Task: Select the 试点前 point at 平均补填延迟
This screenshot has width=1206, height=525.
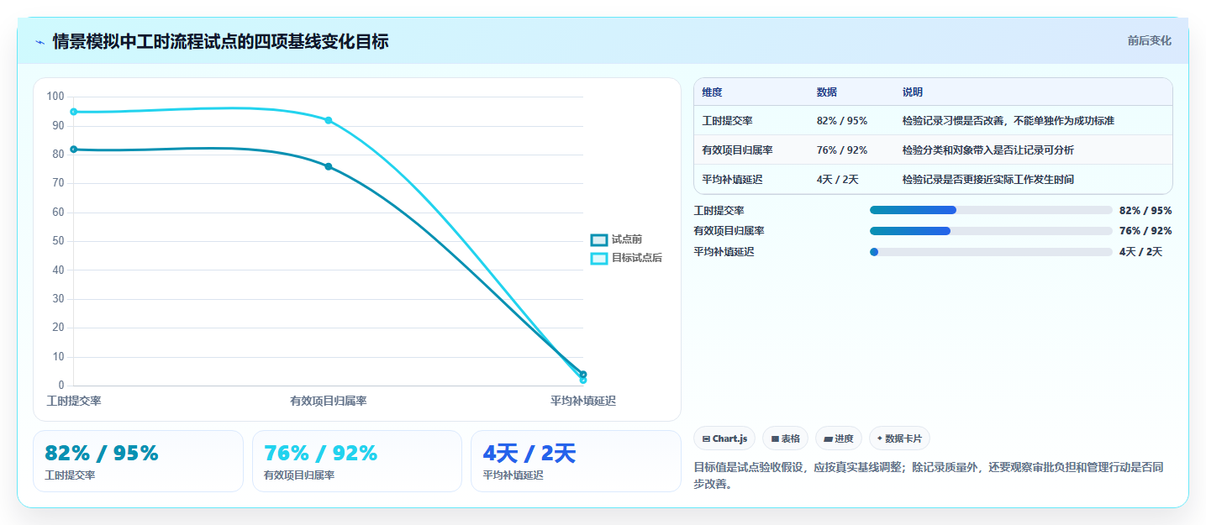Action: click(583, 375)
